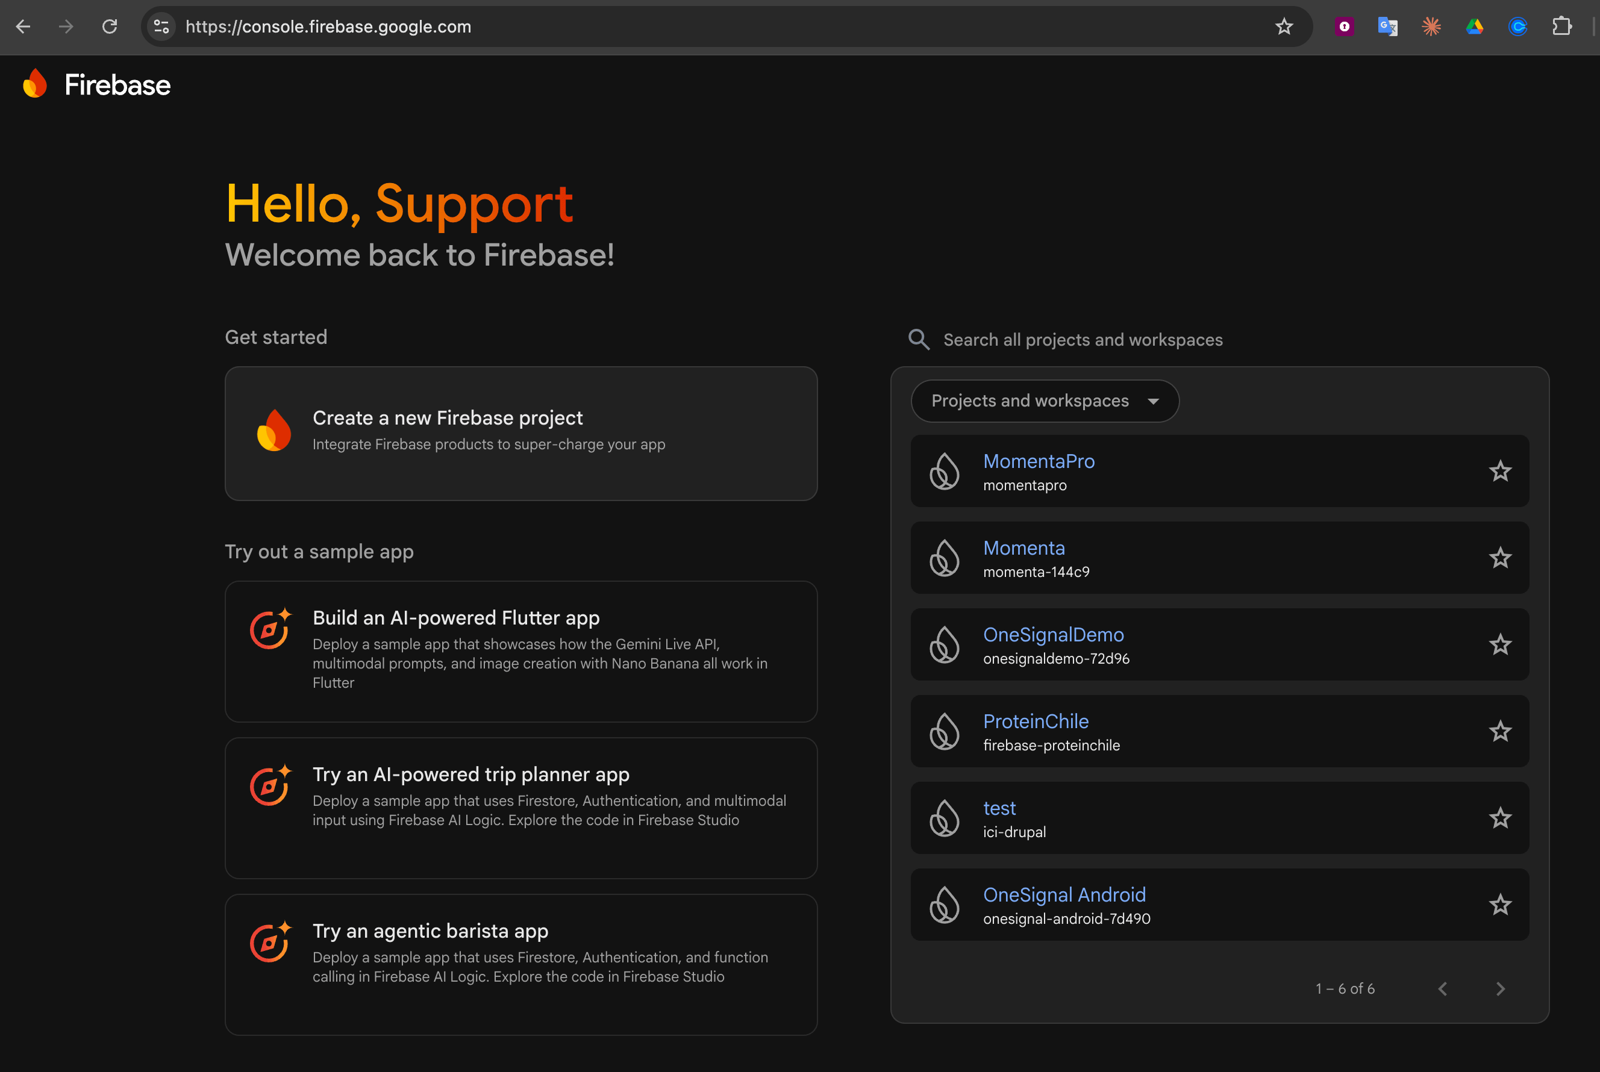
Task: Click the momenta-144c9 project ID
Action: 1036,572
